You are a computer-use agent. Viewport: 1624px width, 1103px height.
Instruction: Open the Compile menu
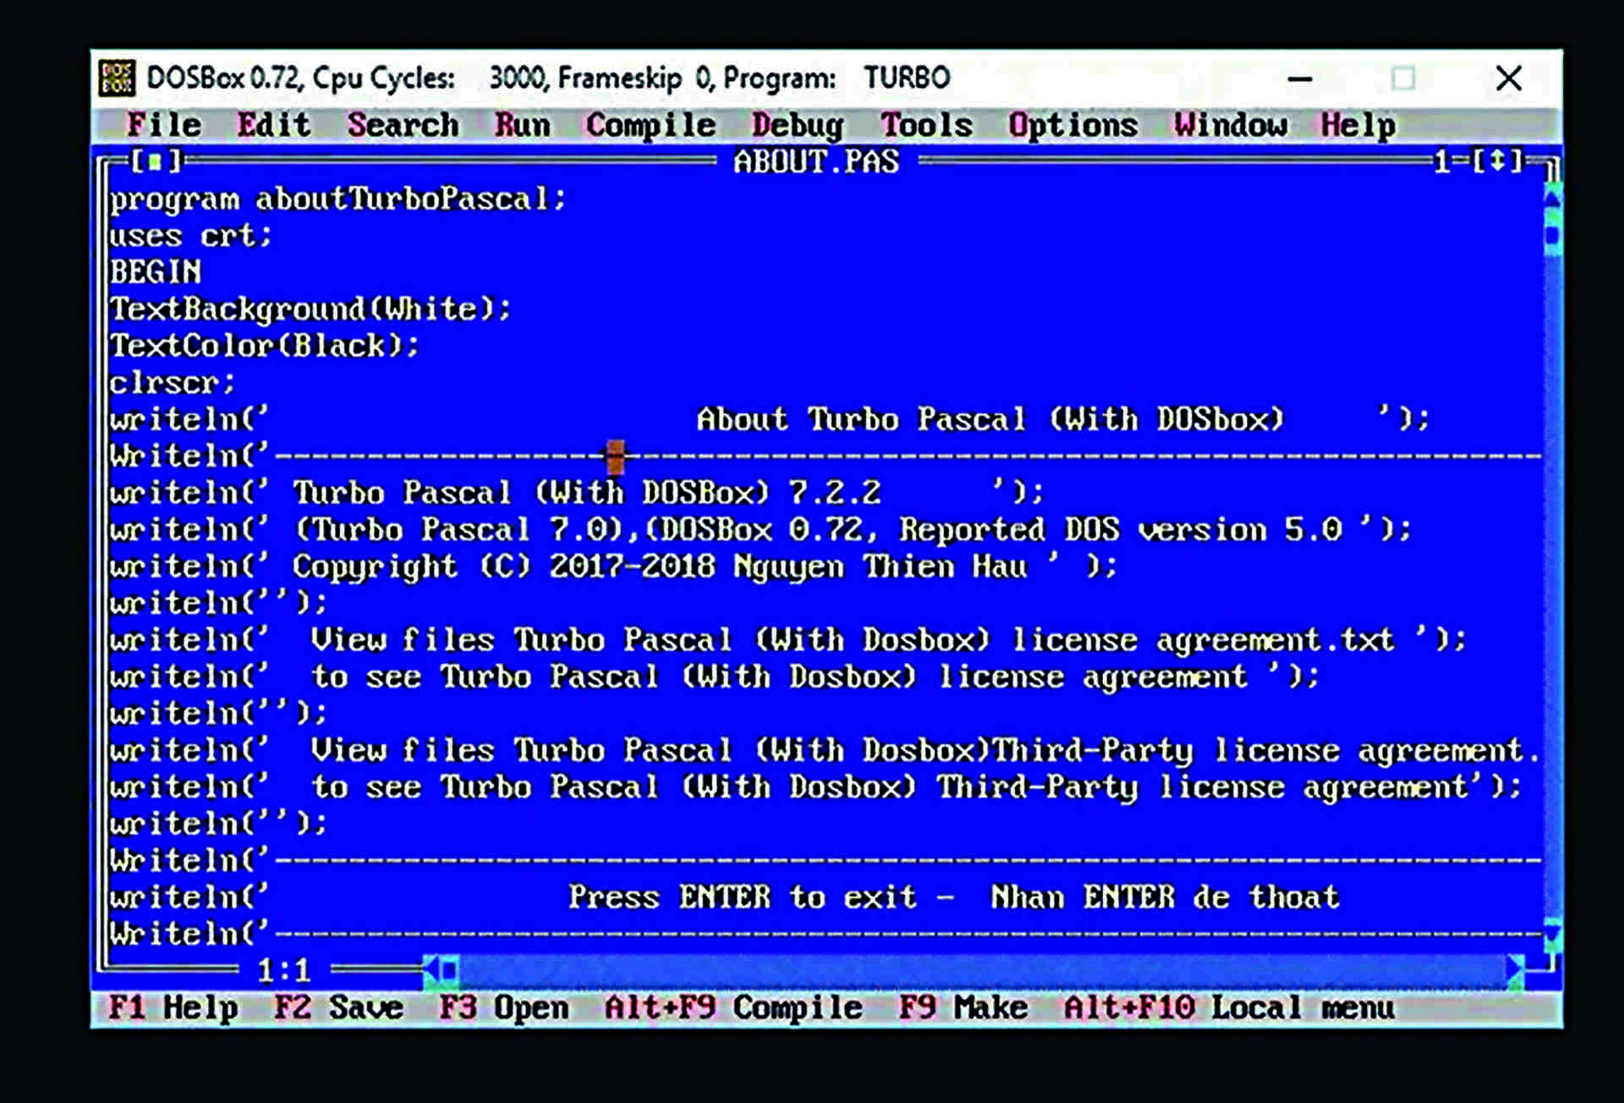pos(650,124)
